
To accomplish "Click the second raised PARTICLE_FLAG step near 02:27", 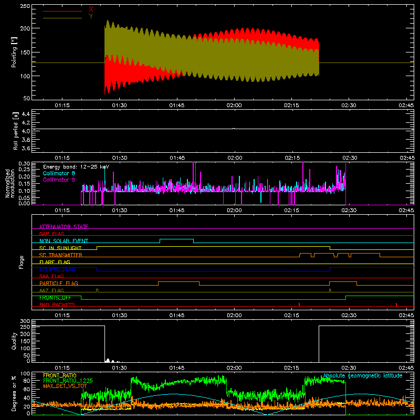I will [x=343, y=282].
